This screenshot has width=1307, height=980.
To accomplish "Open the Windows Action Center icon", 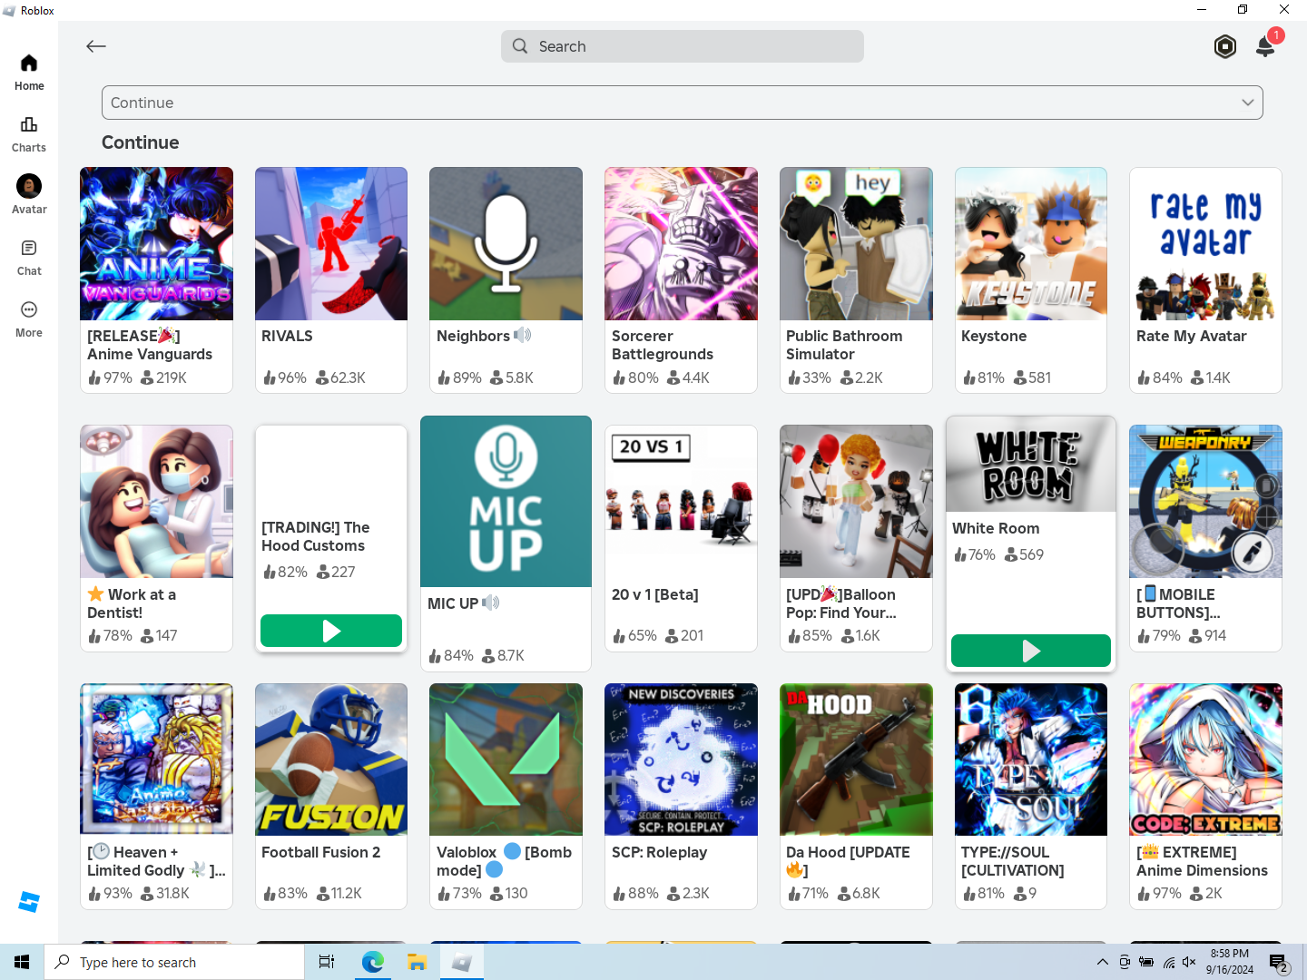I will [x=1280, y=962].
